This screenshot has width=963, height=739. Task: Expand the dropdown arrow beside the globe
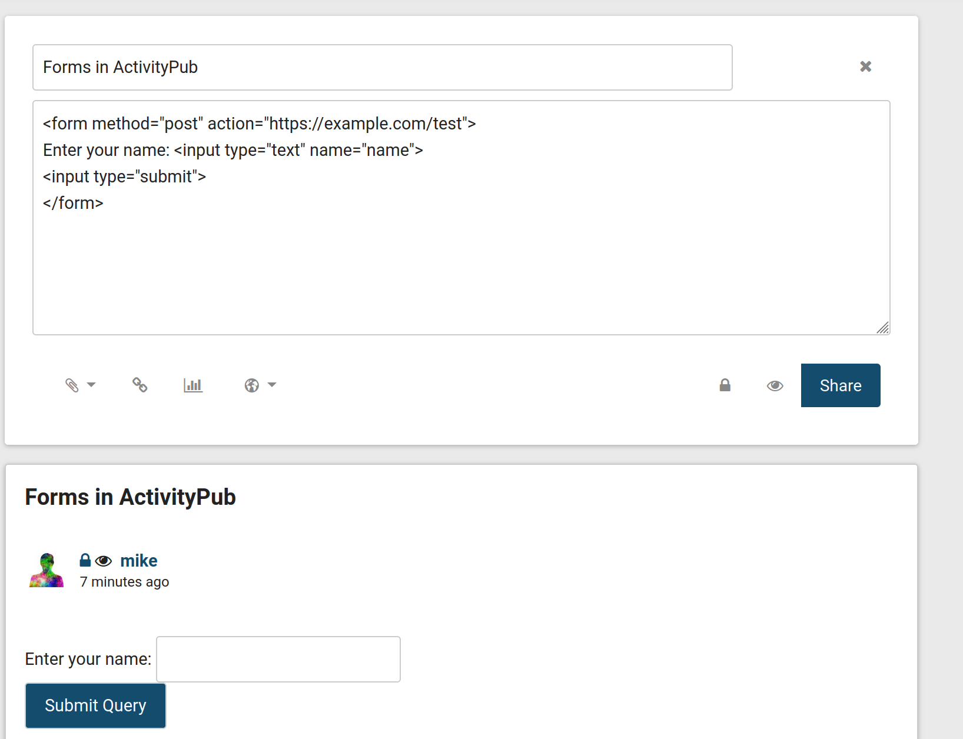click(x=272, y=385)
